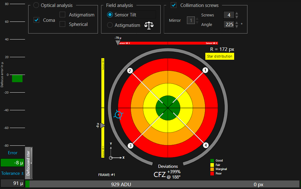
Task: Select collimation screw marker 3
Action: pos(130,145)
